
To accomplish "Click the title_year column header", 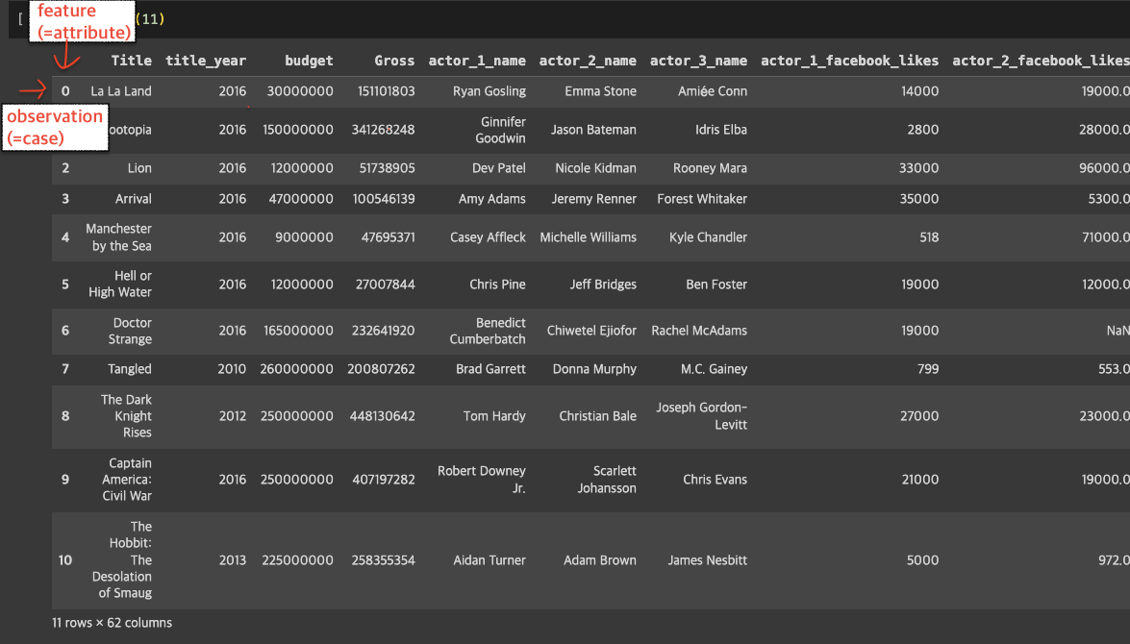I will point(206,61).
